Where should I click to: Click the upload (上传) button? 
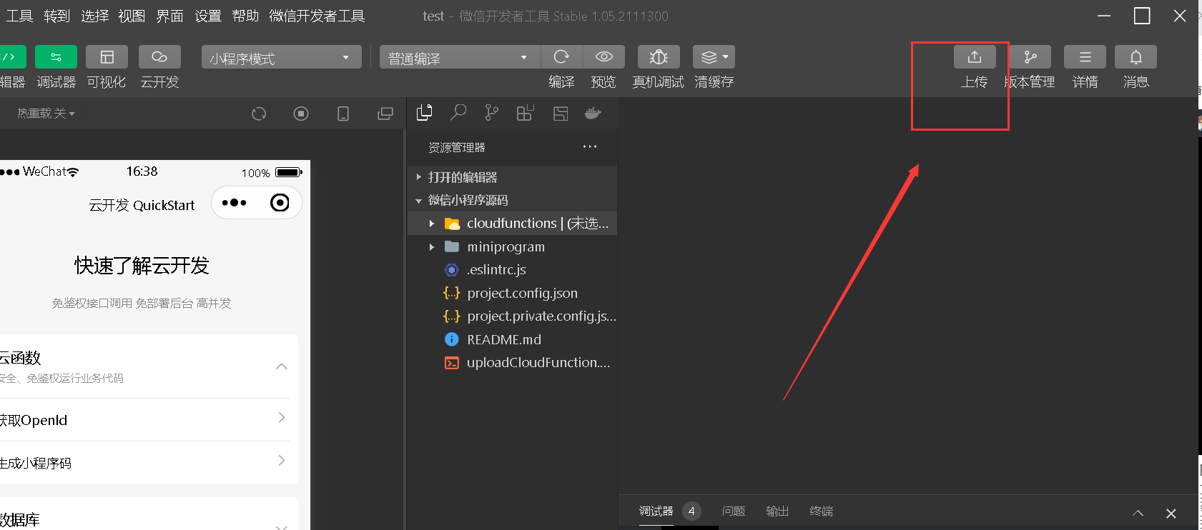tap(975, 57)
